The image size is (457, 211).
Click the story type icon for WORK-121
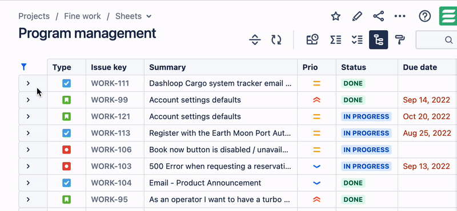tap(66, 117)
